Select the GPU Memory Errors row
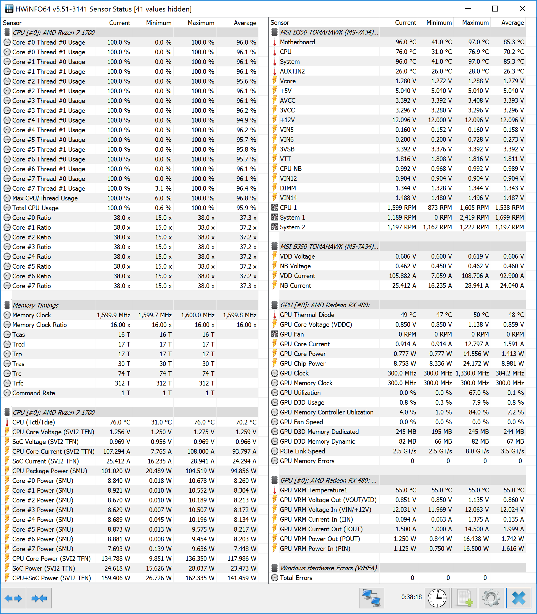 [398, 461]
